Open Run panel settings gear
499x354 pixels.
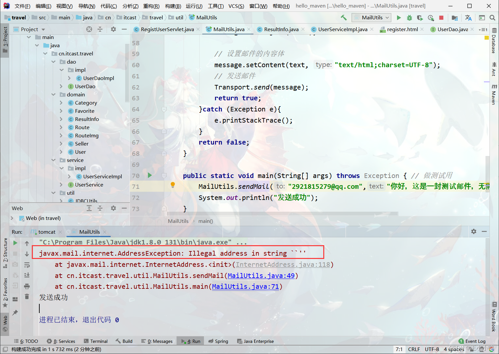[474, 231]
